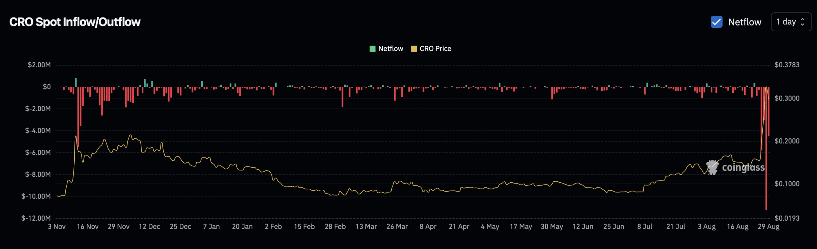Click the CRO Spot Inflow/Outflow chart title
817x249 pixels.
75,22
